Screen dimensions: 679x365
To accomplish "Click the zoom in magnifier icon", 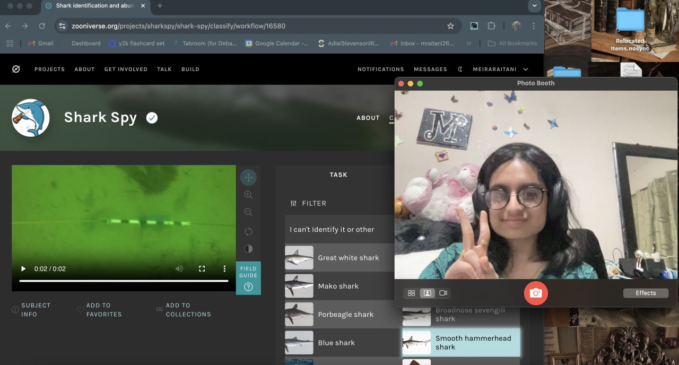I will (x=248, y=195).
